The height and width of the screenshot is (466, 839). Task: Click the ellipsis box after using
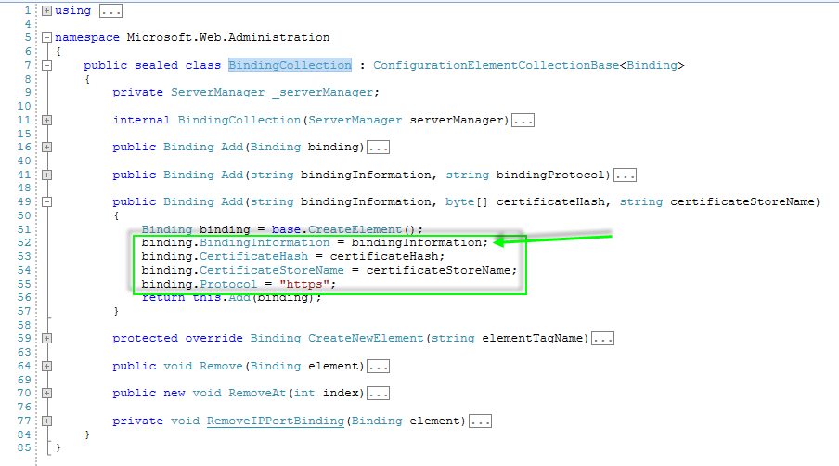click(110, 10)
